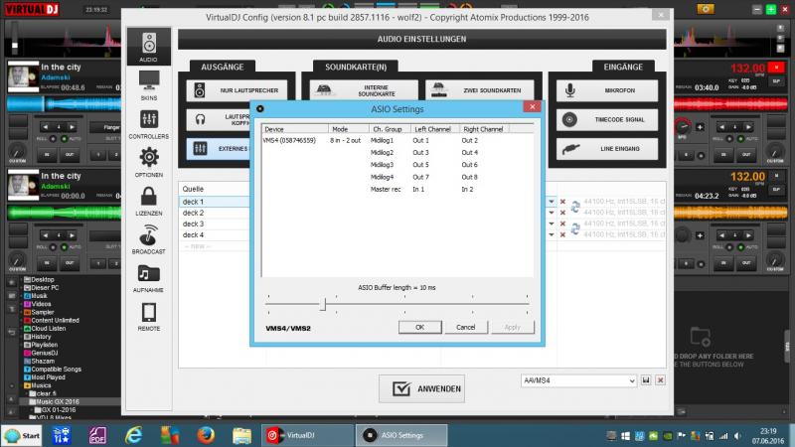Open Optionen gear in config sidebar
Screen dimensions: 795x447
148,162
